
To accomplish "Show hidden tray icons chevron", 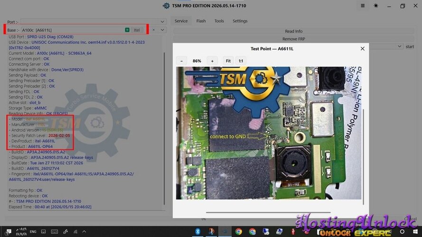I will point(84,231).
